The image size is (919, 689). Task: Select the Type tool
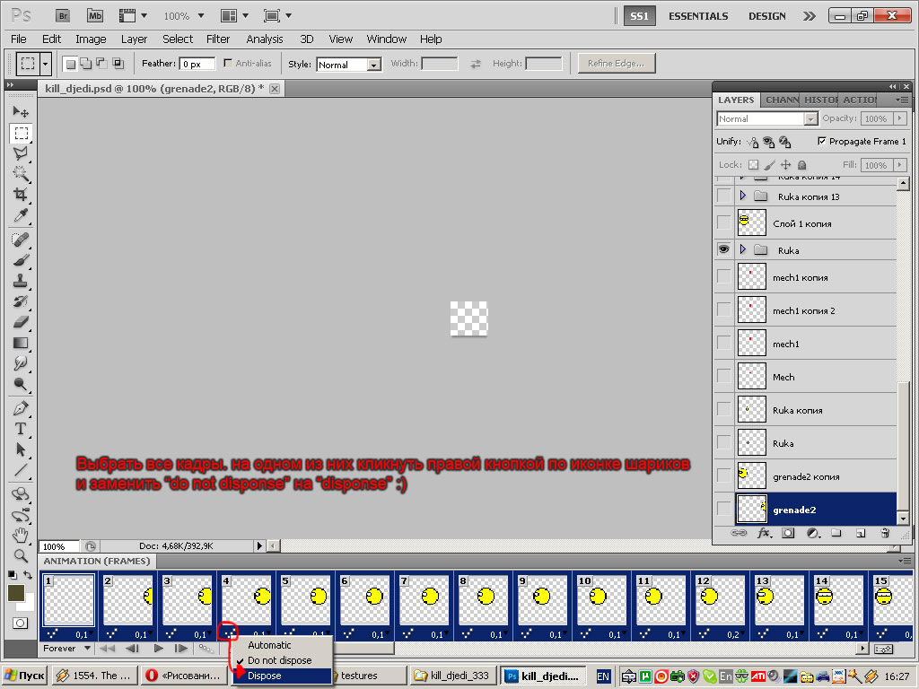(x=21, y=429)
